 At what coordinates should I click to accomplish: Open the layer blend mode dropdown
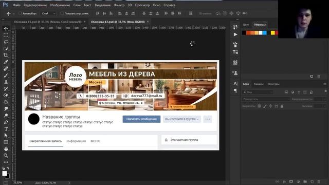[x=266, y=99]
